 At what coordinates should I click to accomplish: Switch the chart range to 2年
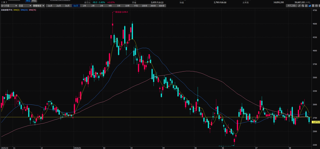[93, 6]
